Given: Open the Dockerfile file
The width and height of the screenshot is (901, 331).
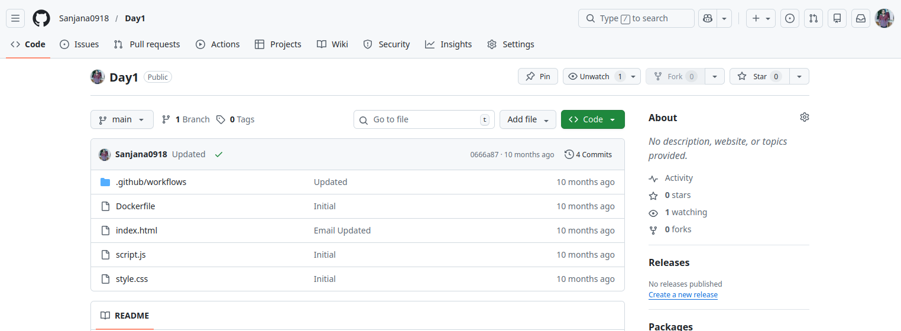Looking at the screenshot, I should [135, 206].
